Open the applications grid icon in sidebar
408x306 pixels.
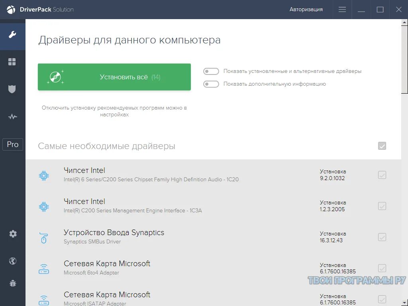[12, 62]
